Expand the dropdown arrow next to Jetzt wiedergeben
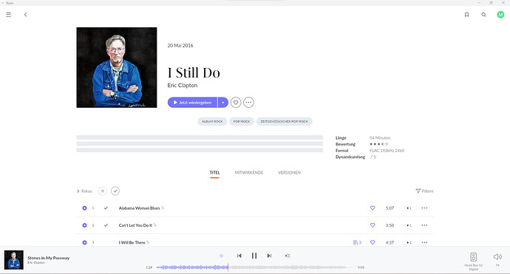Screen dimensions: 510x274 (x=222, y=103)
